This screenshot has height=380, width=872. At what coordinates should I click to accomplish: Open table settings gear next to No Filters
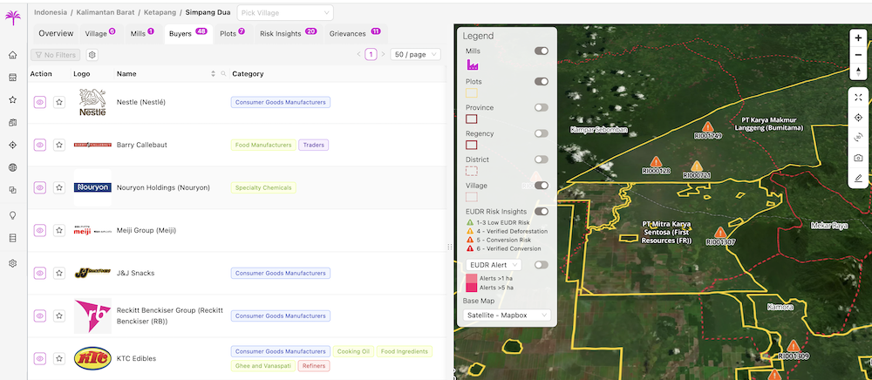pyautogui.click(x=93, y=55)
